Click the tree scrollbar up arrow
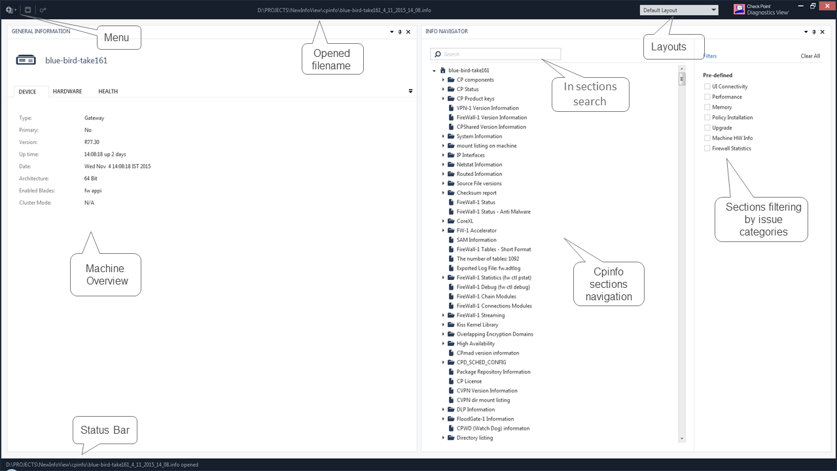 682,69
